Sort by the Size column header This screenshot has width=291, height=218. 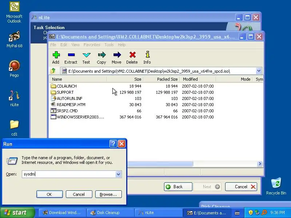coord(125,79)
